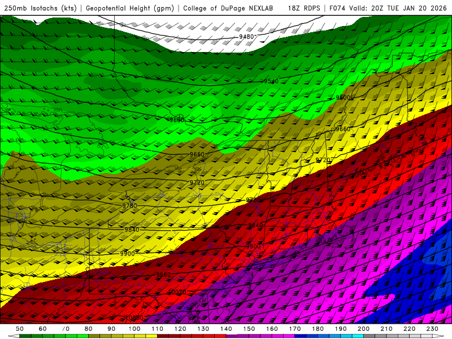Click the 9960 height contour label
The image size is (452, 339).
click(163, 275)
